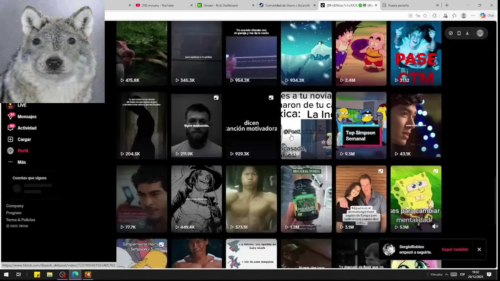Open the Program footer link
The width and height of the screenshot is (500, 281).
(x=14, y=213)
